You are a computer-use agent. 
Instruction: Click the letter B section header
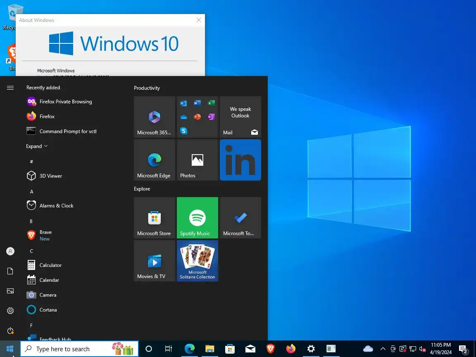point(31,221)
